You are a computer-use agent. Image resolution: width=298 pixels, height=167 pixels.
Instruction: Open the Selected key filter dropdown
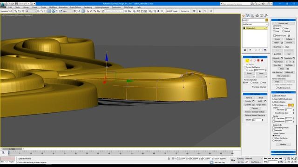point(254,159)
